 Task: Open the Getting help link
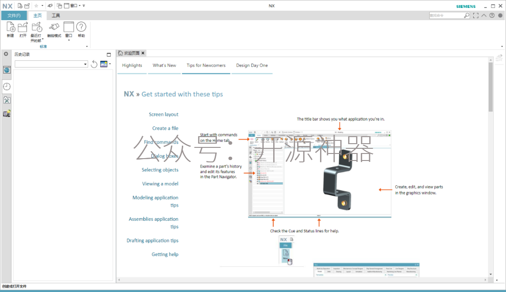point(165,254)
